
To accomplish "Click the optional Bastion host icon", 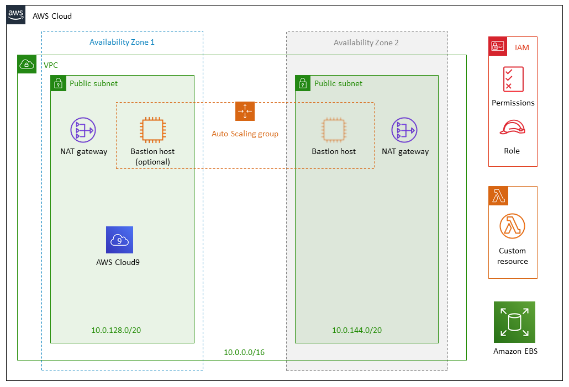I will pos(152,130).
